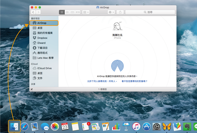Launch Evernote elephant icon in Dock
This screenshot has height=133, width=197.
click(x=187, y=127)
